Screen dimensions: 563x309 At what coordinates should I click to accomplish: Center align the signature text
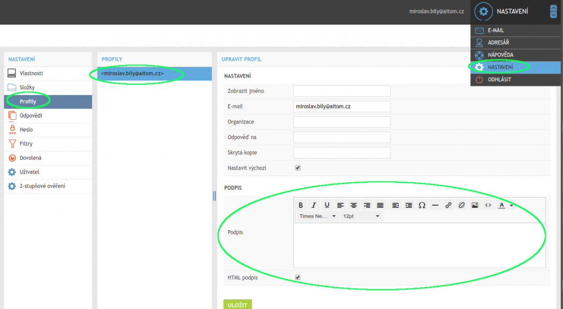(354, 205)
